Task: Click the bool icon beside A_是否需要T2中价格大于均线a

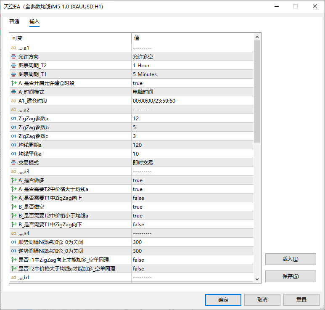Action: click(14, 189)
